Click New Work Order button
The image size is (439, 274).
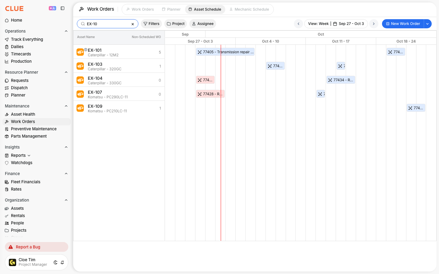[403, 24]
